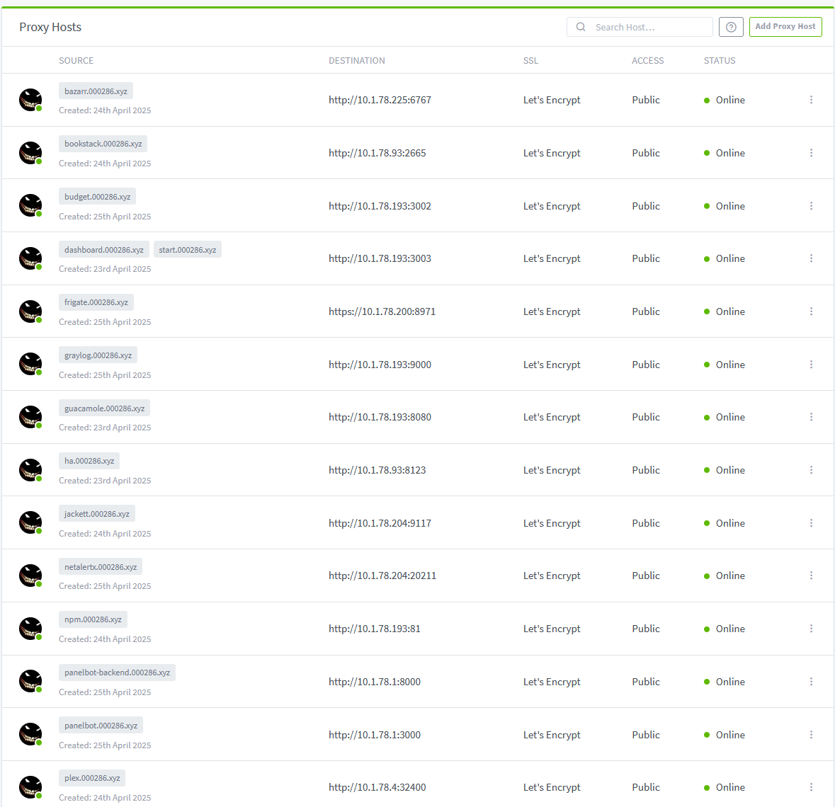835x807 pixels.
Task: Click the STATUS column header
Action: [x=720, y=61]
